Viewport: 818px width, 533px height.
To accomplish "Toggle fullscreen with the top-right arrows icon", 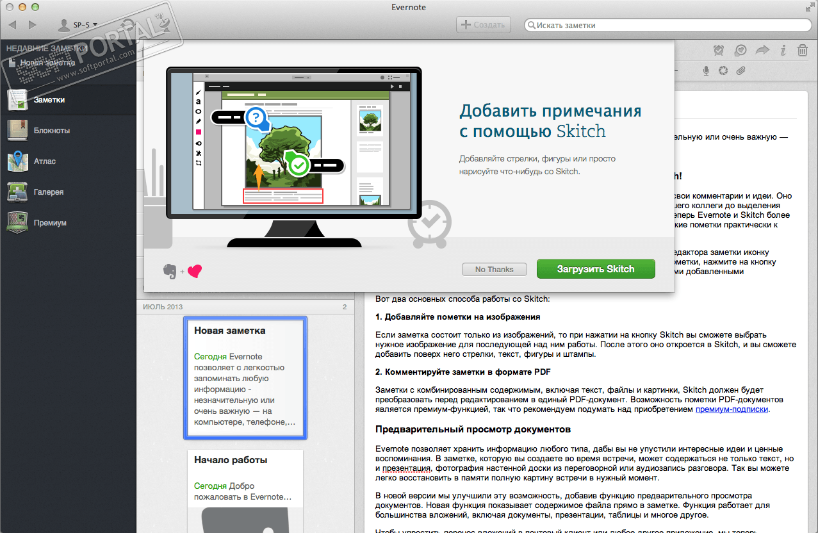I will coord(810,7).
